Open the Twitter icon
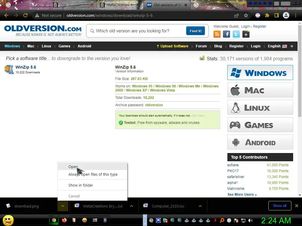This screenshot has width=302, height=226. [236, 34]
